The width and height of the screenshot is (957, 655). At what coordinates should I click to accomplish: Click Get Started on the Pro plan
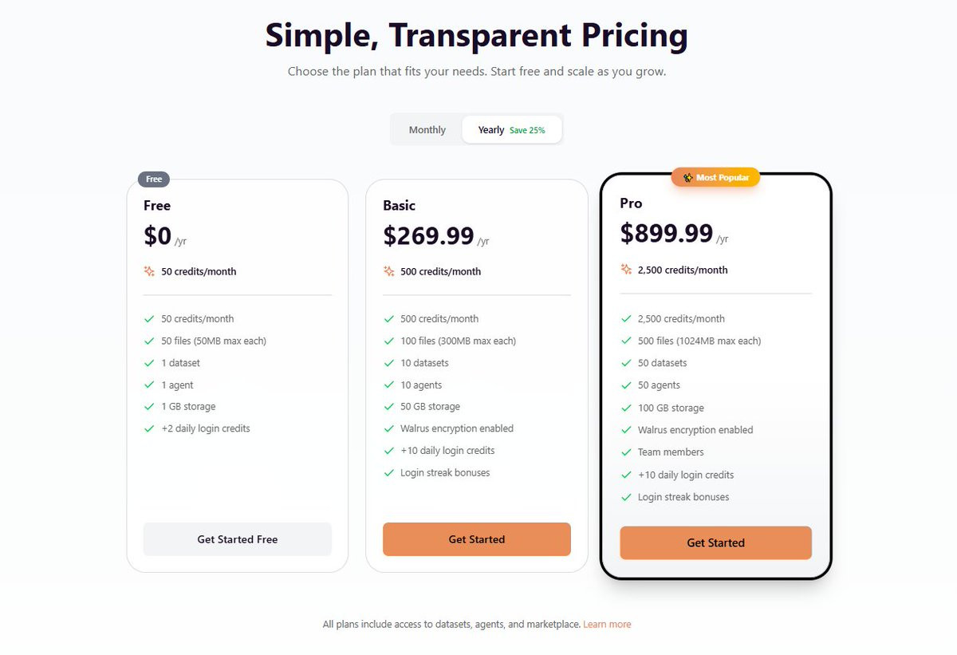716,543
